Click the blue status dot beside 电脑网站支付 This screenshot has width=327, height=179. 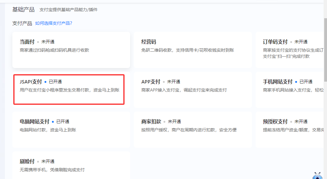point(53,122)
